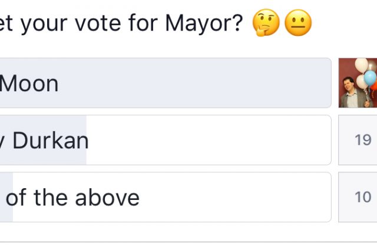This screenshot has height=247, width=377.
Task: Click the man's face in voter thumbnail
Action: (348, 84)
